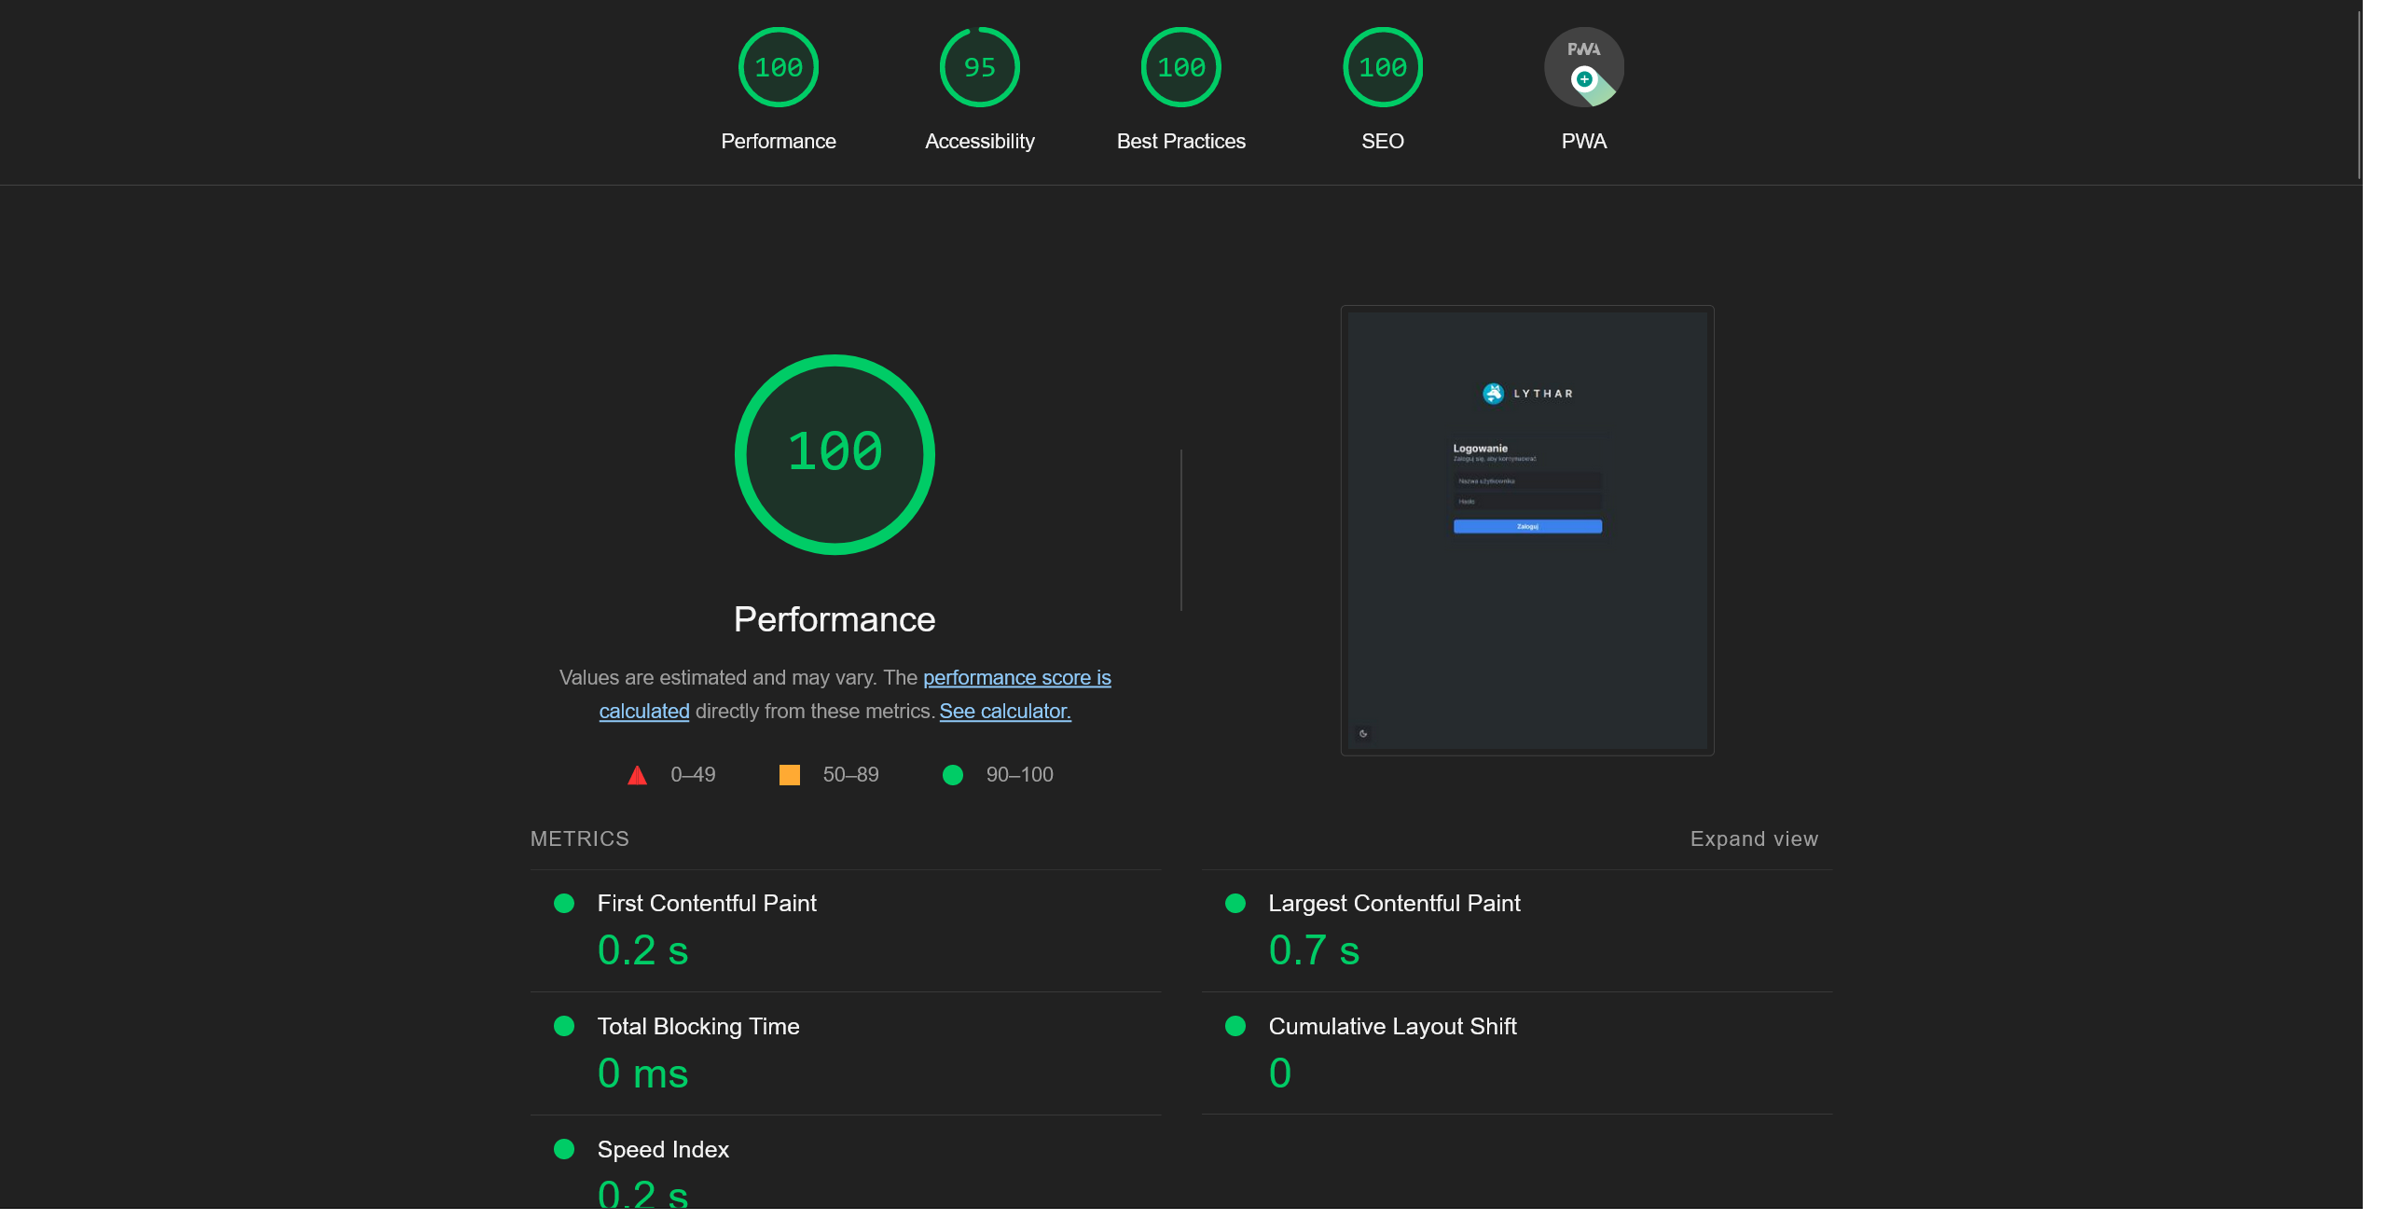Open the 'performance score is calculated' link

pos(1015,677)
